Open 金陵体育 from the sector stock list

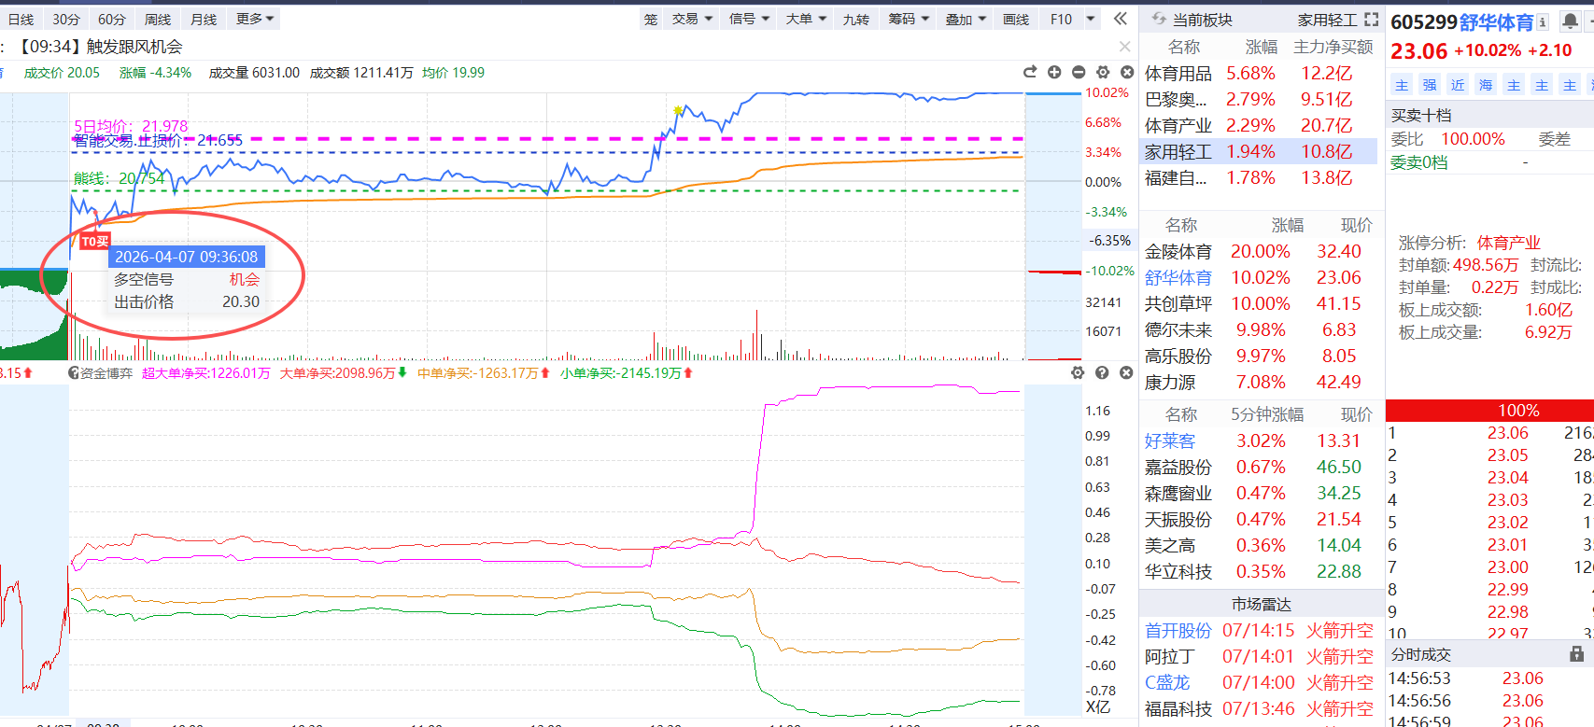(1178, 252)
